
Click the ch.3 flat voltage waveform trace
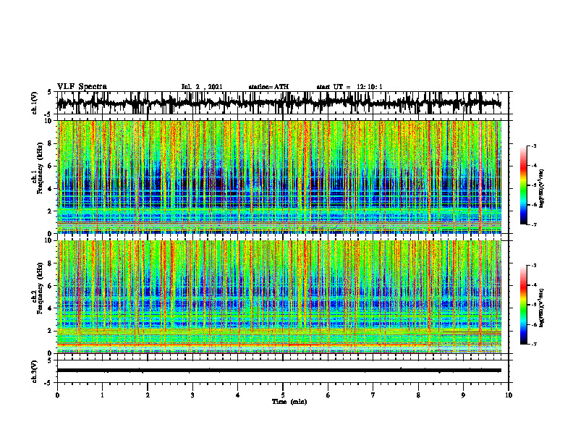coord(279,371)
